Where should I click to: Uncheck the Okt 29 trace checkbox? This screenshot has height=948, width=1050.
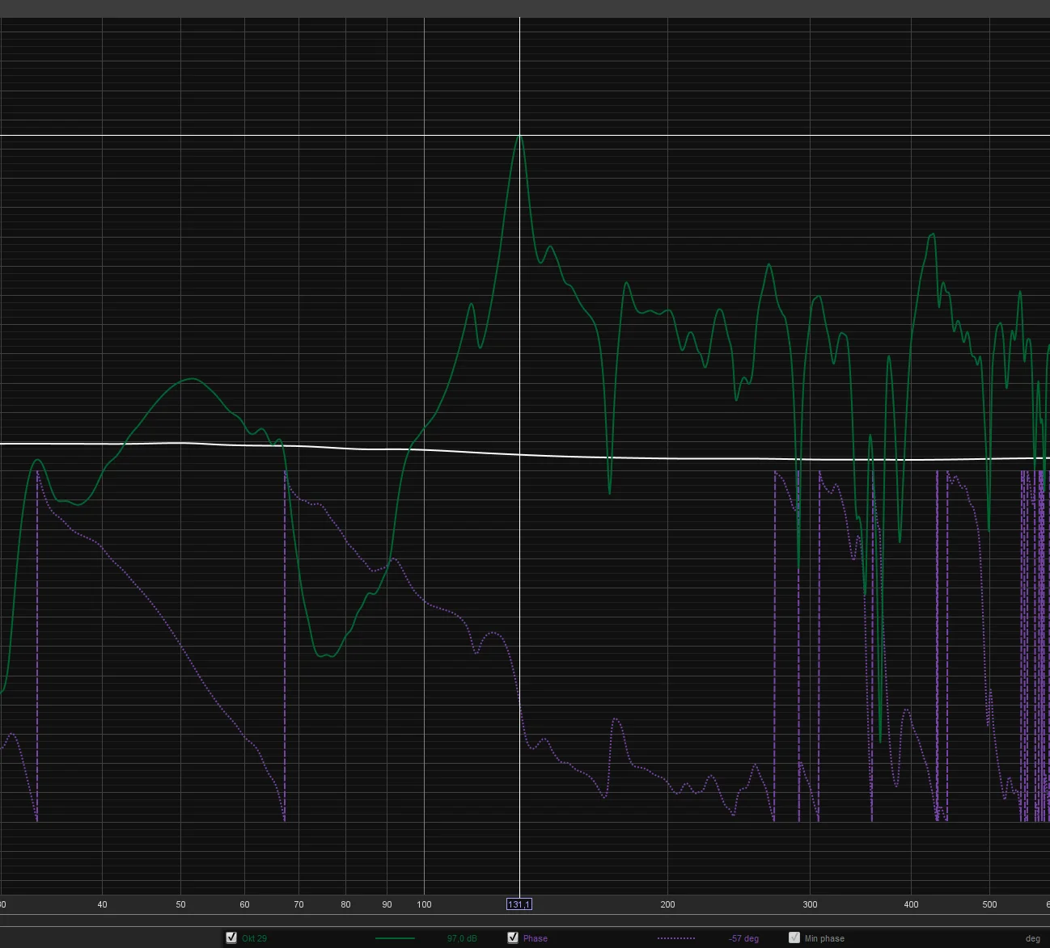point(231,937)
